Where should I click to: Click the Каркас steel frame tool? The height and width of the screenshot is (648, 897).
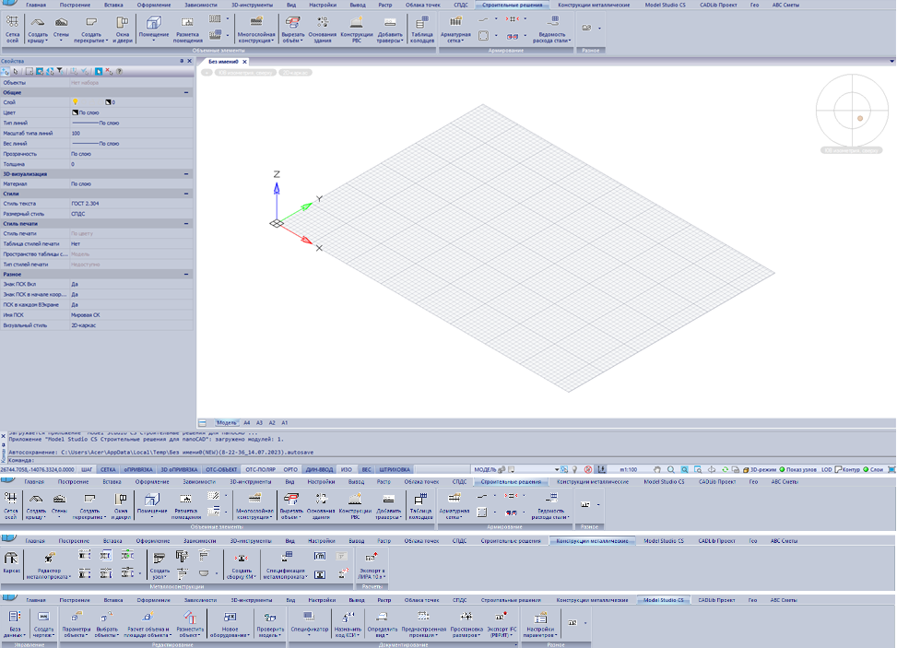(11, 562)
